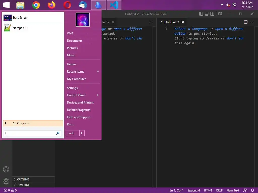Click the search magnifier icon
The height and width of the screenshot is (193, 258).
click(58, 133)
